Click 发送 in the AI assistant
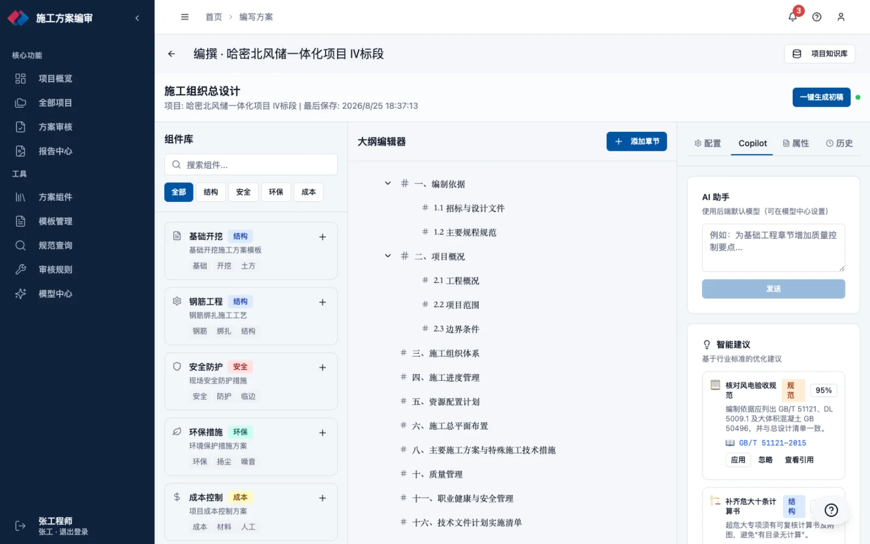The height and width of the screenshot is (544, 870). point(773,289)
